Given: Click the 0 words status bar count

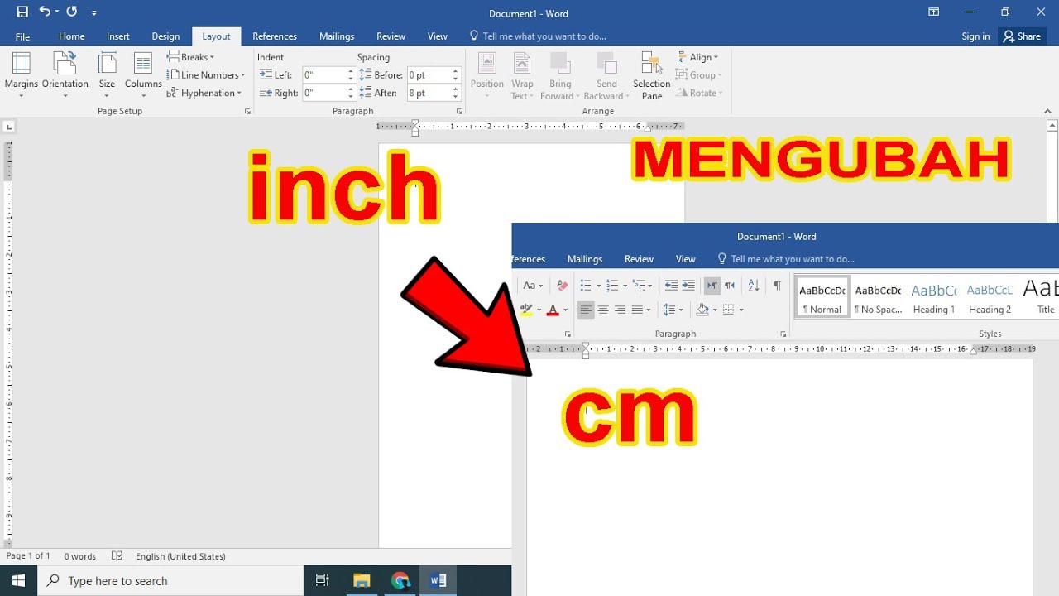Looking at the screenshot, I should point(80,556).
